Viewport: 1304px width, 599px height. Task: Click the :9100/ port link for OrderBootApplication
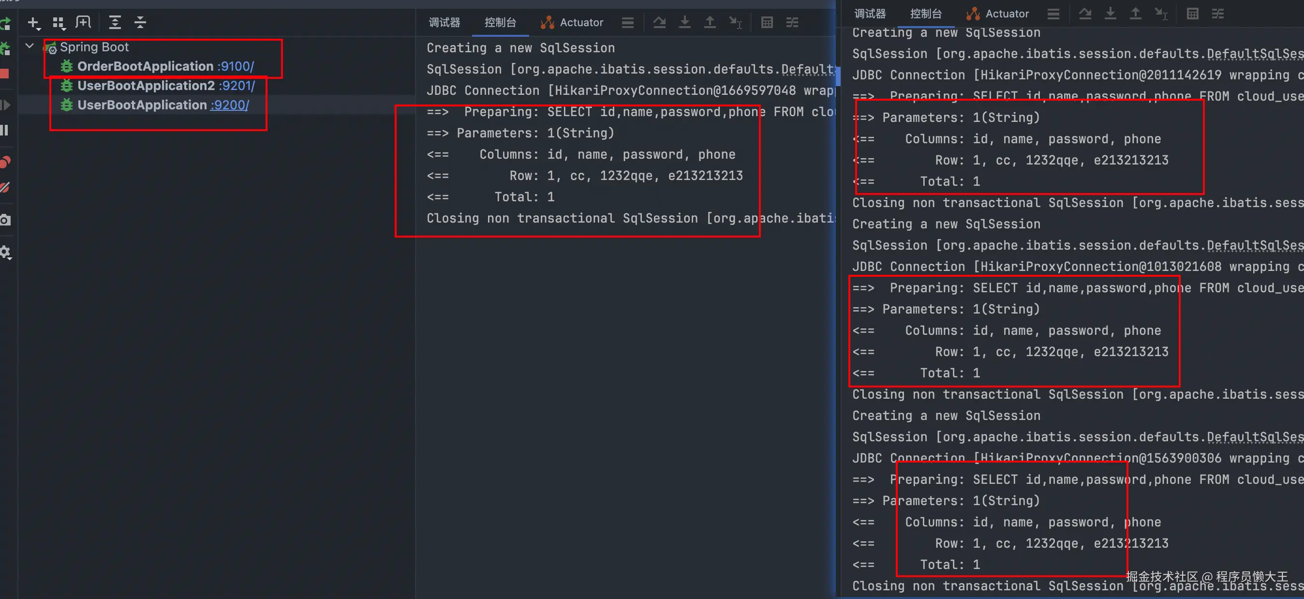click(236, 66)
